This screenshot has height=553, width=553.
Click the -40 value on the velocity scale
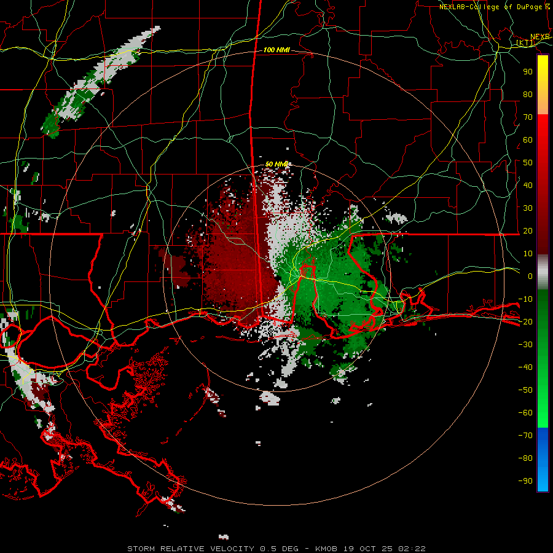[525, 367]
